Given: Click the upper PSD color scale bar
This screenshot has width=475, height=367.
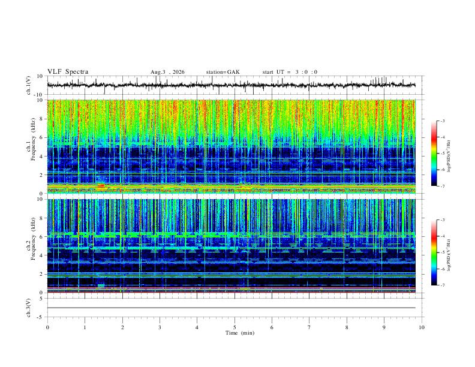Looking at the screenshot, I should pos(434,154).
